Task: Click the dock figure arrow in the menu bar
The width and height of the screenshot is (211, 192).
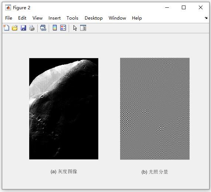Action: [206, 18]
